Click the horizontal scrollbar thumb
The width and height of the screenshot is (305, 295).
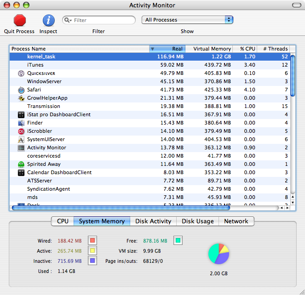tap(121, 208)
